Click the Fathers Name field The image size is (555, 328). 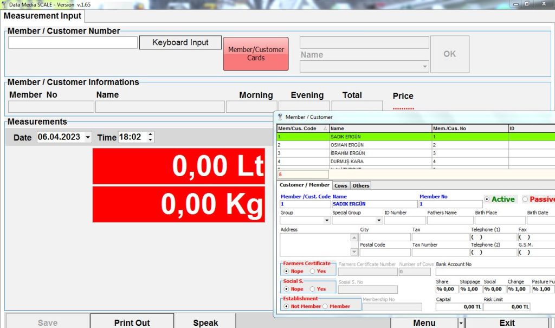pos(450,220)
